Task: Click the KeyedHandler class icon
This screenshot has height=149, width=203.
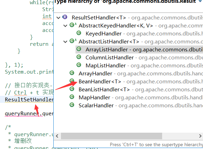Action: point(79,33)
